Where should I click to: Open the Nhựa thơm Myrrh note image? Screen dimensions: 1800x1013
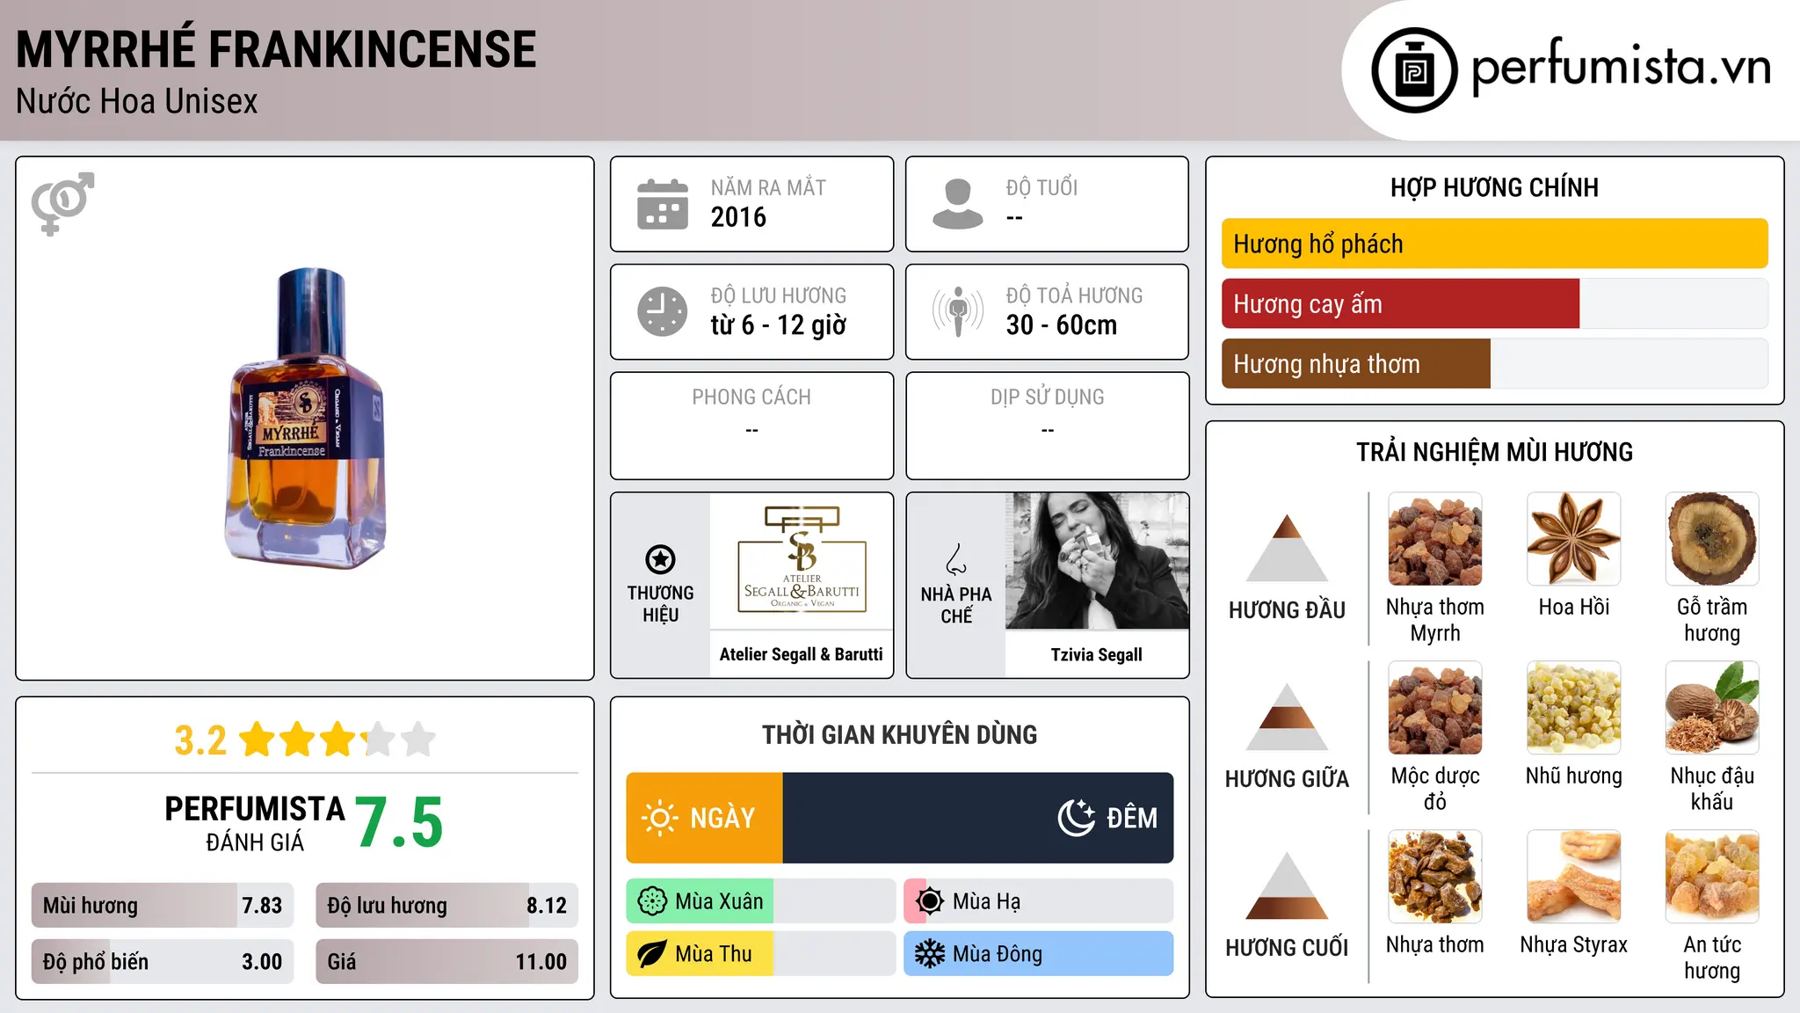click(1435, 539)
